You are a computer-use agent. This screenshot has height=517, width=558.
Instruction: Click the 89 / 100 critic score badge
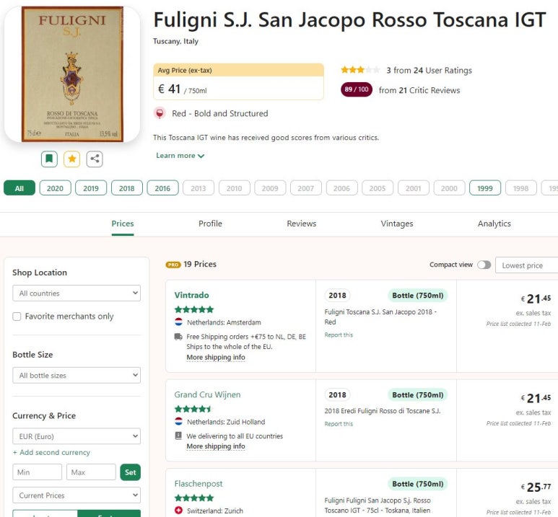click(x=357, y=89)
